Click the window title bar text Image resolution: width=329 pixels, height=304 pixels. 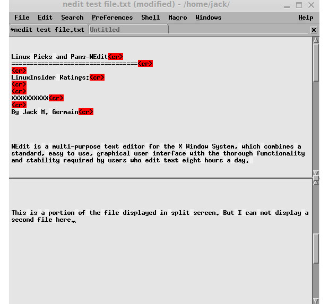point(146,4)
